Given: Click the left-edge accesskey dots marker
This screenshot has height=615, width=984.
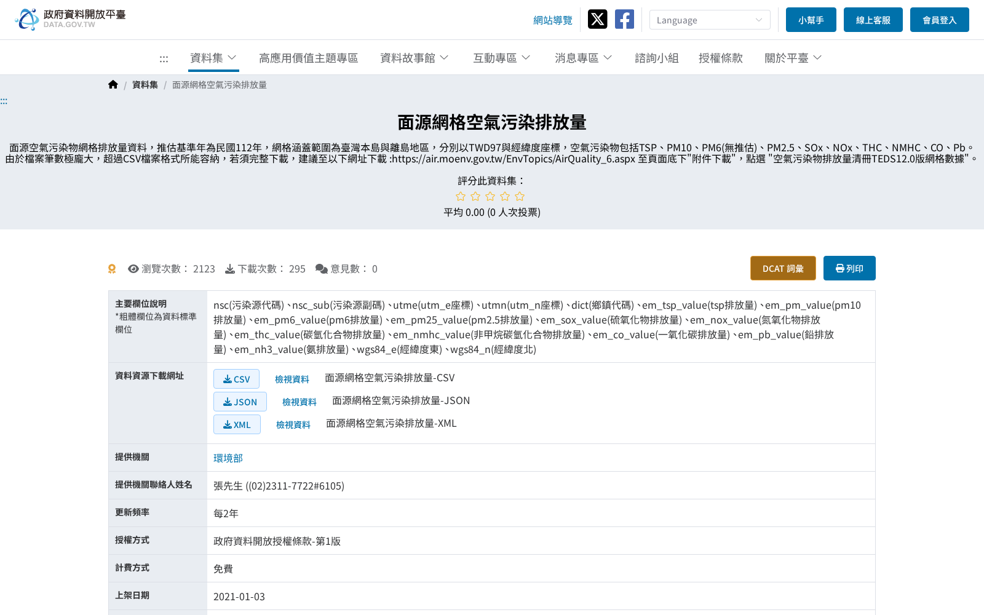Looking at the screenshot, I should point(4,101).
